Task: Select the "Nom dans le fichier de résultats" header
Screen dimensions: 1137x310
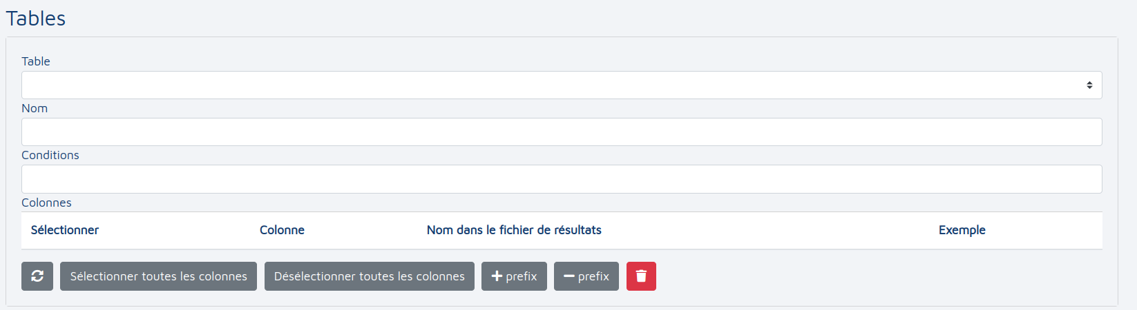Action: click(x=514, y=230)
